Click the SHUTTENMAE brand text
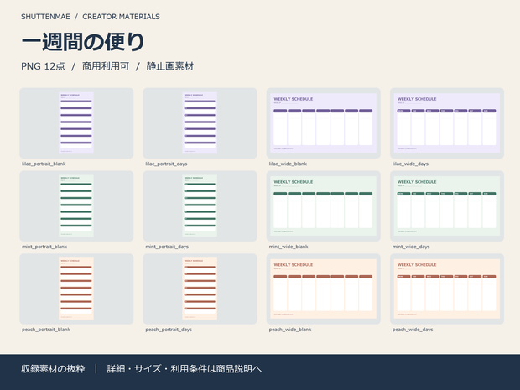Viewport: 520px width, 390px height. tap(46, 17)
